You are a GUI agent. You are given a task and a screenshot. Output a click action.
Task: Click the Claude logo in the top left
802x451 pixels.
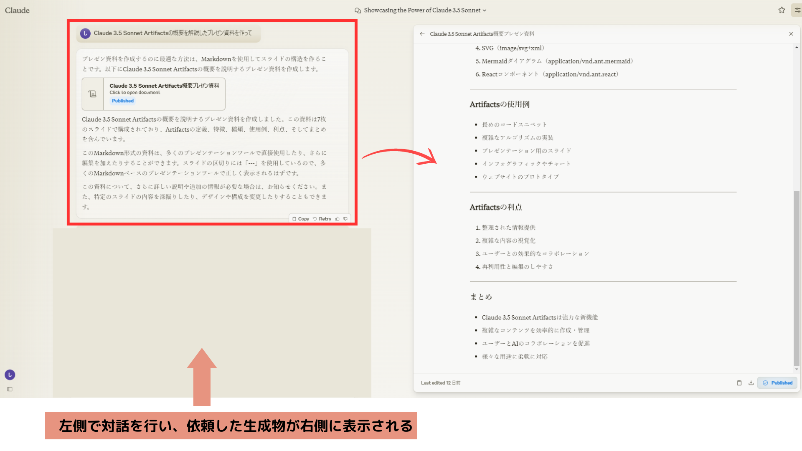(x=17, y=10)
